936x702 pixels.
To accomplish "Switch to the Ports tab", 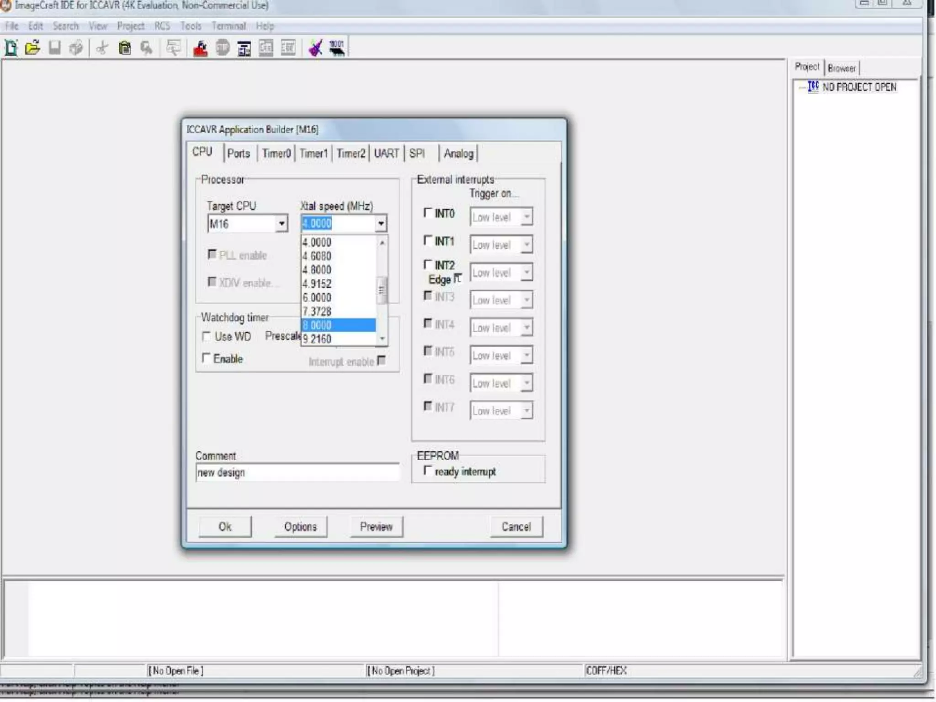I will pyautogui.click(x=239, y=154).
